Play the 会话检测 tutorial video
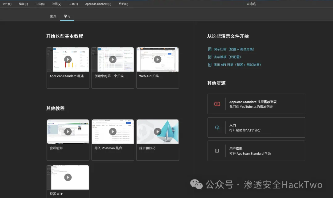 (68, 132)
